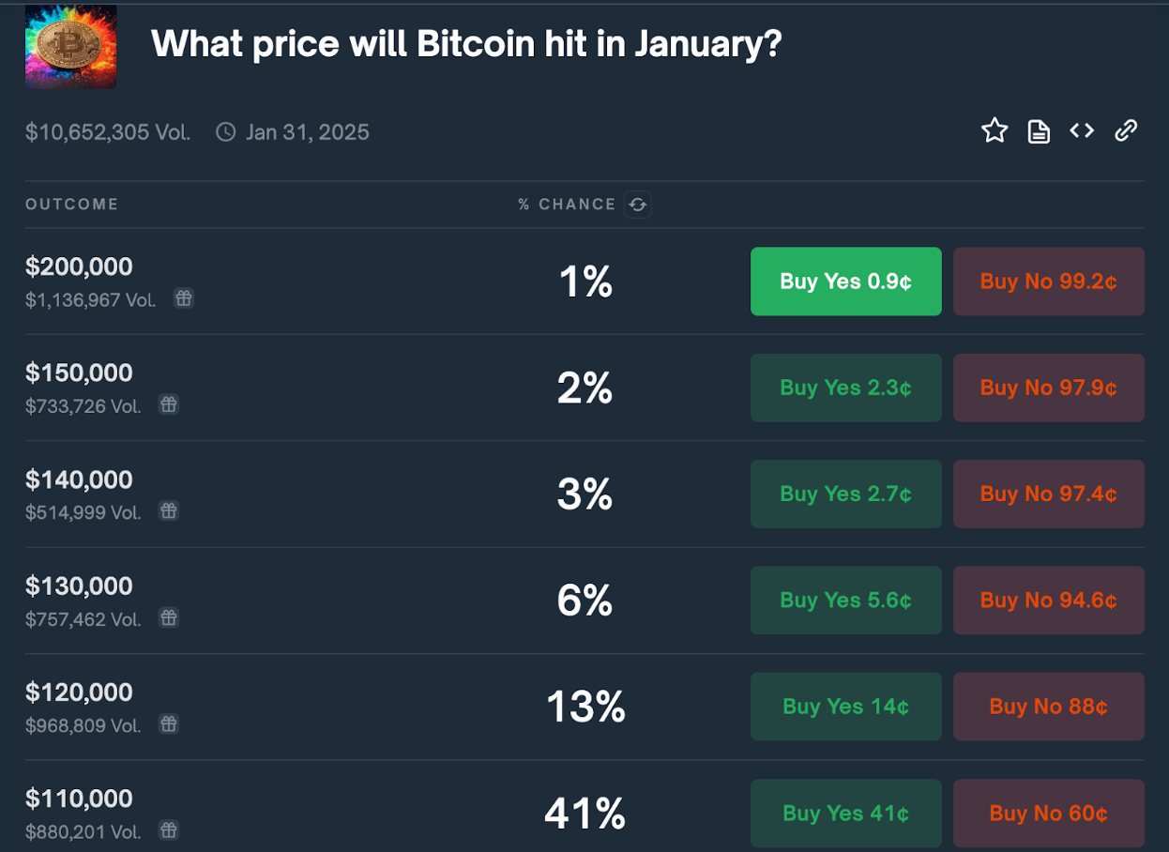The image size is (1169, 852).
Task: Click the gift icon under $200,000
Action: (184, 299)
